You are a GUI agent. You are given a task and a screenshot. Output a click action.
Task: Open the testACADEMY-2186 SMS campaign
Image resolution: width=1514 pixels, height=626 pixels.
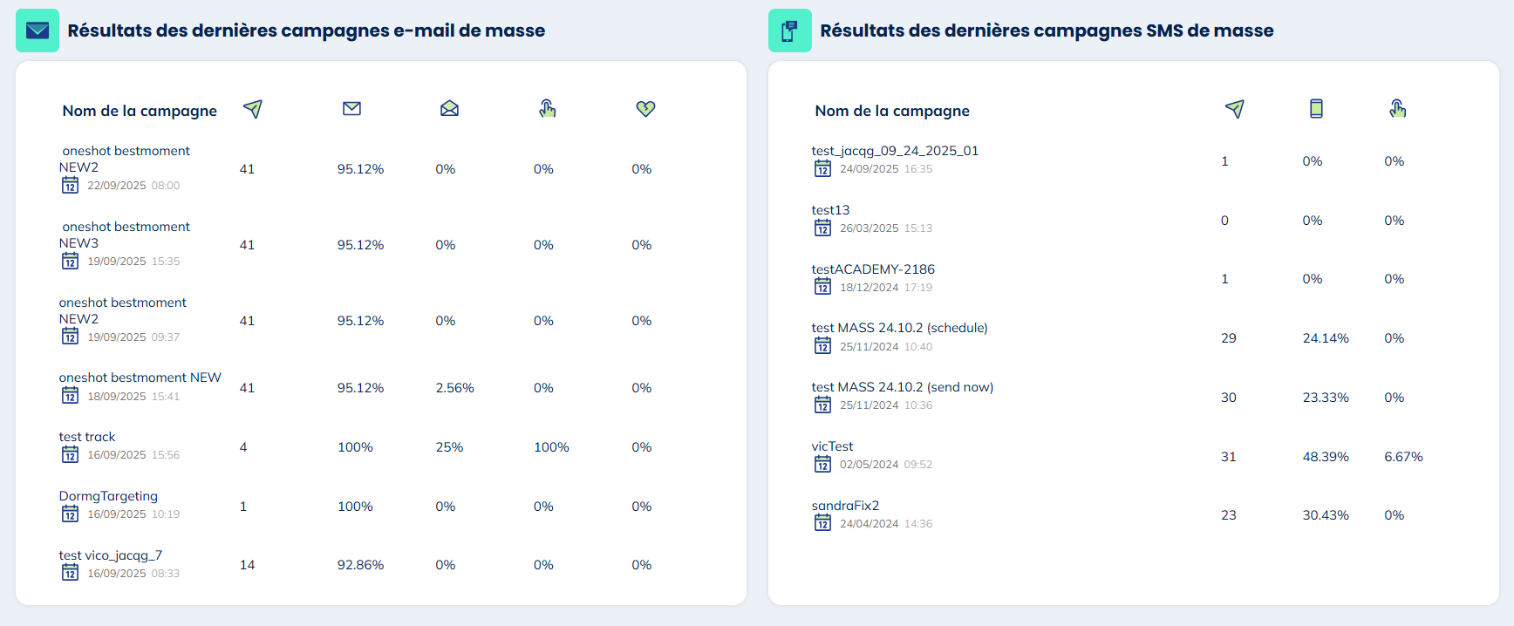coord(873,269)
